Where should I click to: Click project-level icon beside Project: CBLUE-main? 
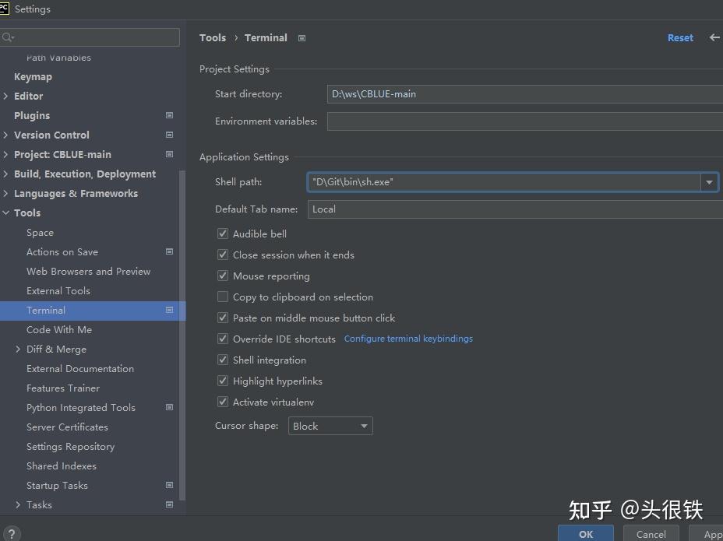tap(169, 154)
